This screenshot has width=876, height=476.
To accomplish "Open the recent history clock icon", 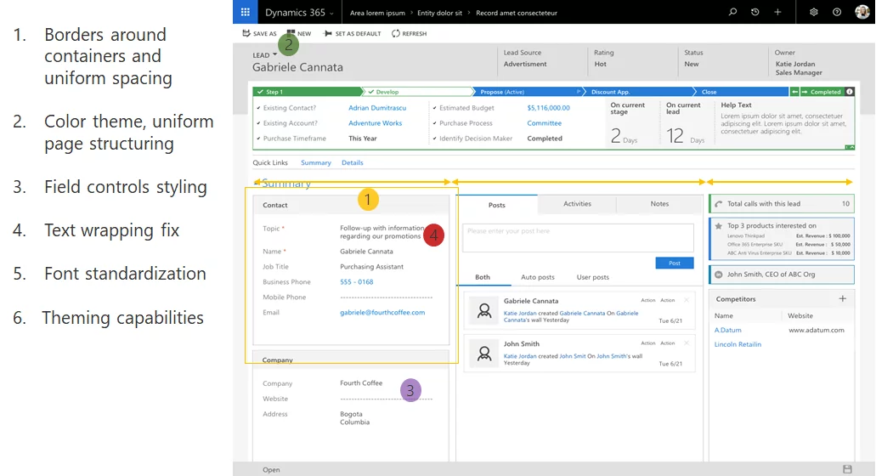I will tap(754, 12).
